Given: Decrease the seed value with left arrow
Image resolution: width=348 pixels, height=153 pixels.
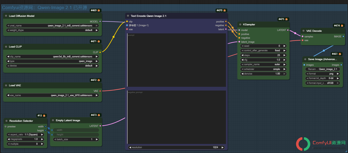Looking at the screenshot, I should click(x=243, y=46).
